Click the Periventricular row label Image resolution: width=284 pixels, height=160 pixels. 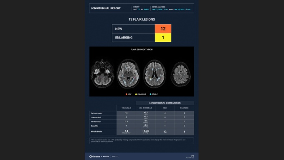(96, 113)
